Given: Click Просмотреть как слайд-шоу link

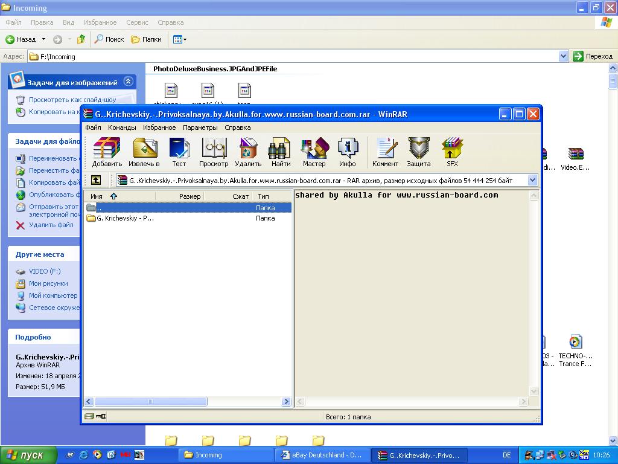Looking at the screenshot, I should pos(72,100).
